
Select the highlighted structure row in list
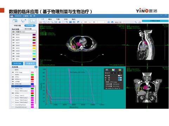point(23,86)
